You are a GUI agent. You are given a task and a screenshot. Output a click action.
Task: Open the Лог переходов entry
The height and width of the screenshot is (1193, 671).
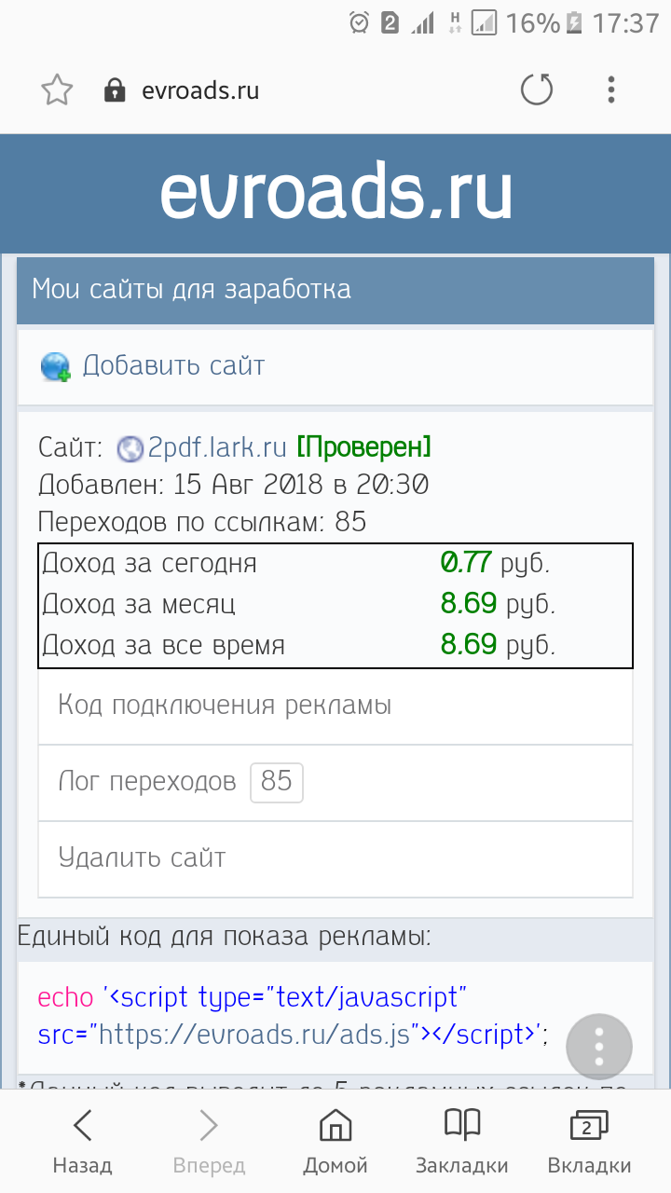coord(147,781)
